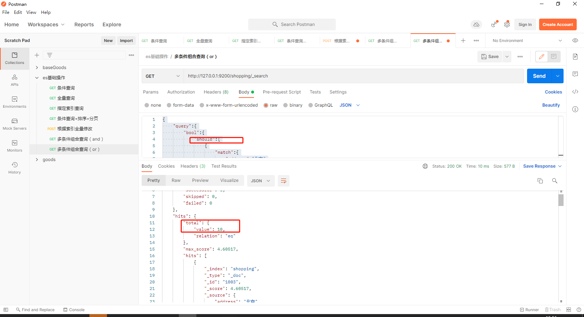
Task: Select the form-data body type
Action: [169, 105]
